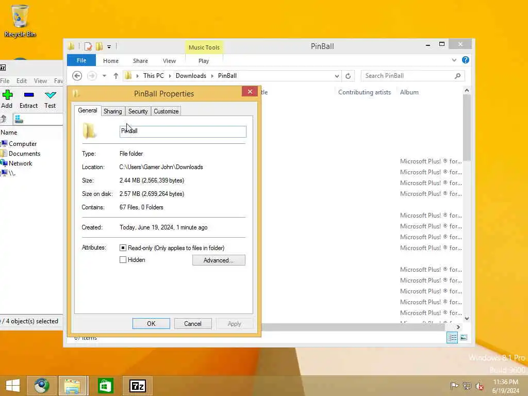This screenshot has width=528, height=396.
Task: Open the Play ribbon tab
Action: click(x=204, y=61)
